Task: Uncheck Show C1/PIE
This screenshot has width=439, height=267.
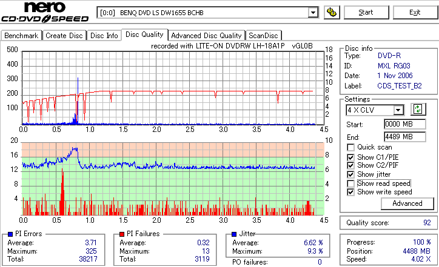Action: pyautogui.click(x=350, y=157)
